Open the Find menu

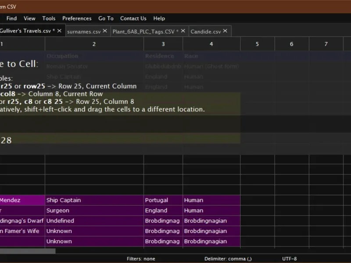click(11, 18)
